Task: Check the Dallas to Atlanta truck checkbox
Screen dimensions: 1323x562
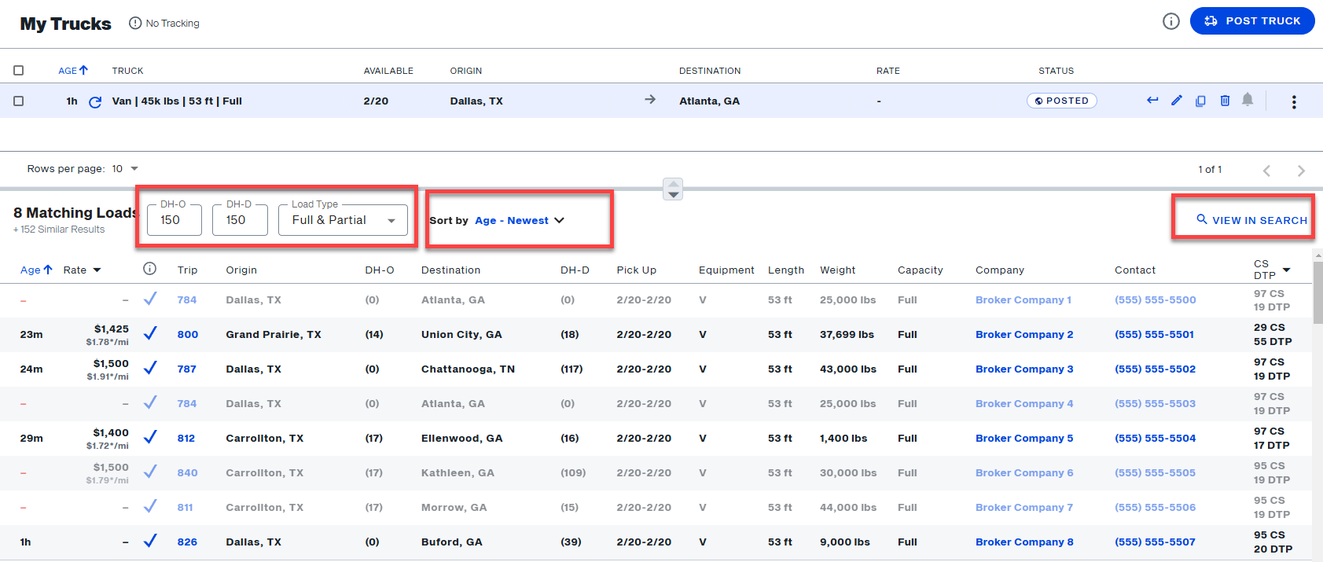Action: (19, 101)
